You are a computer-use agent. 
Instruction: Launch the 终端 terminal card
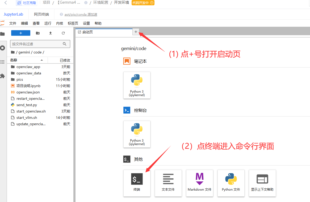(137, 183)
